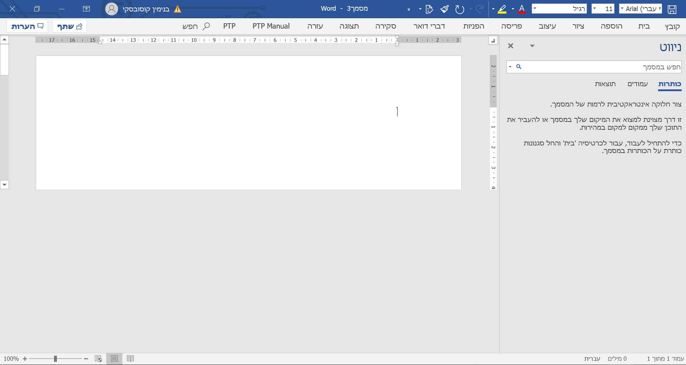Open the קובץ (File) tab

672,26
